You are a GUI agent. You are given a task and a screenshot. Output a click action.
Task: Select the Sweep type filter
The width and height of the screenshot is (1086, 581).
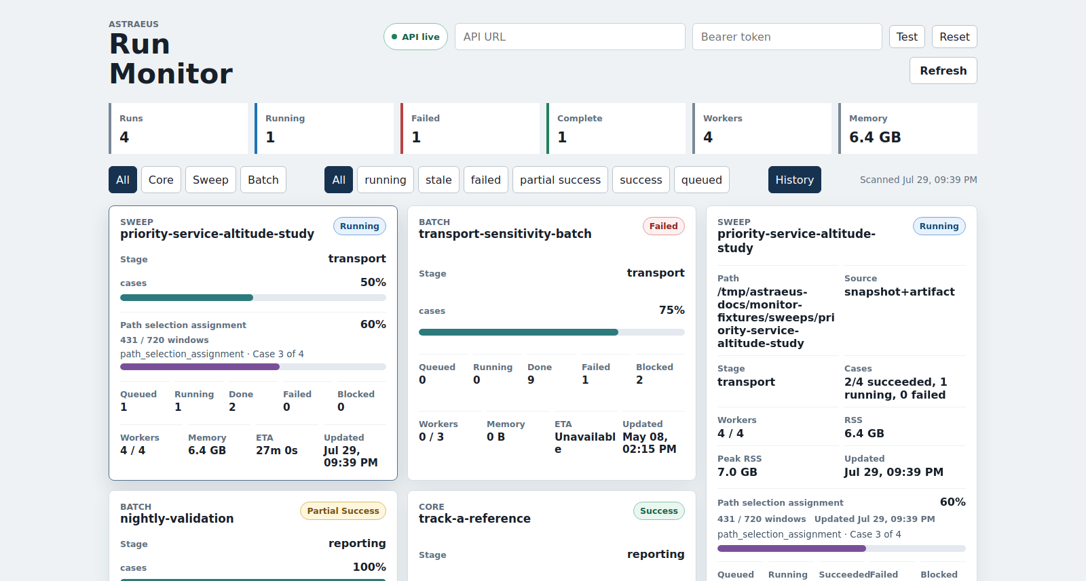[210, 180]
